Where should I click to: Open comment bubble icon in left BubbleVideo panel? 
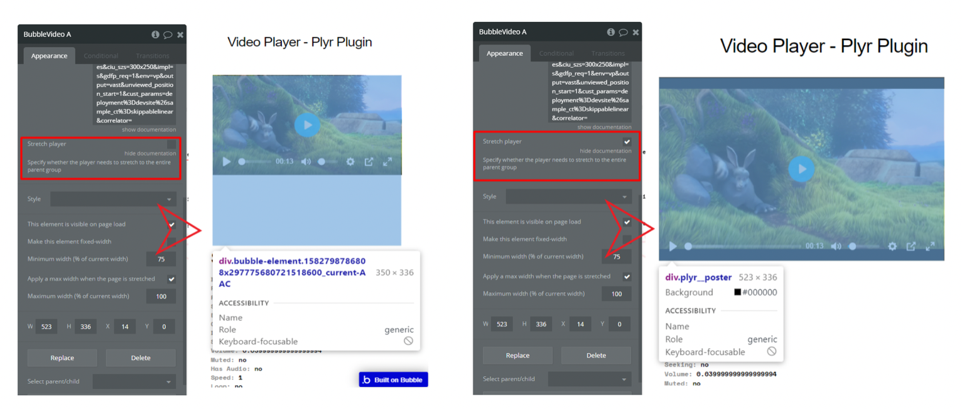coord(168,35)
